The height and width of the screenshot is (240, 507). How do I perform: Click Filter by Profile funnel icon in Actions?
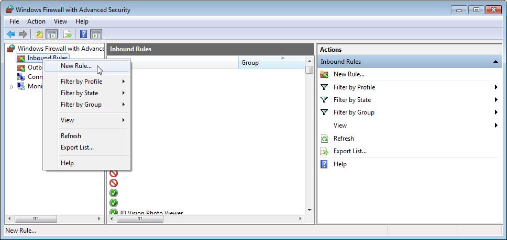click(324, 87)
